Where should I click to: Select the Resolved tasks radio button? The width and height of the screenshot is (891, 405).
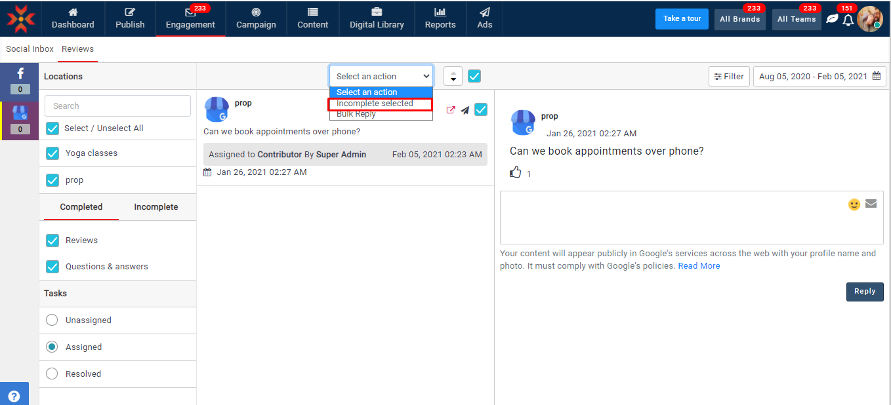pyautogui.click(x=52, y=374)
